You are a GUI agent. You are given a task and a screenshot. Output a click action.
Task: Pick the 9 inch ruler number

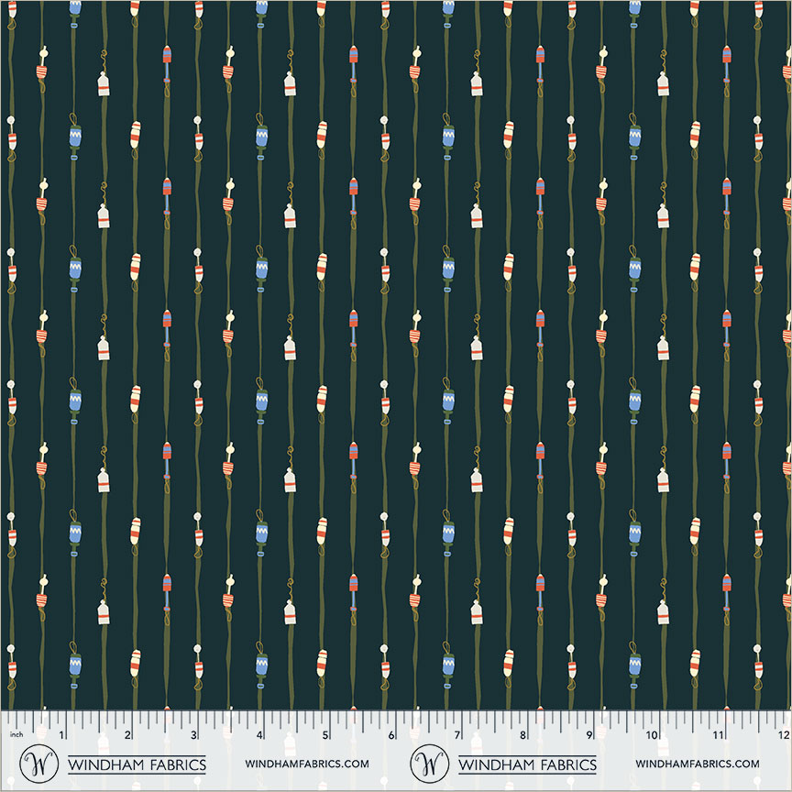[588, 735]
